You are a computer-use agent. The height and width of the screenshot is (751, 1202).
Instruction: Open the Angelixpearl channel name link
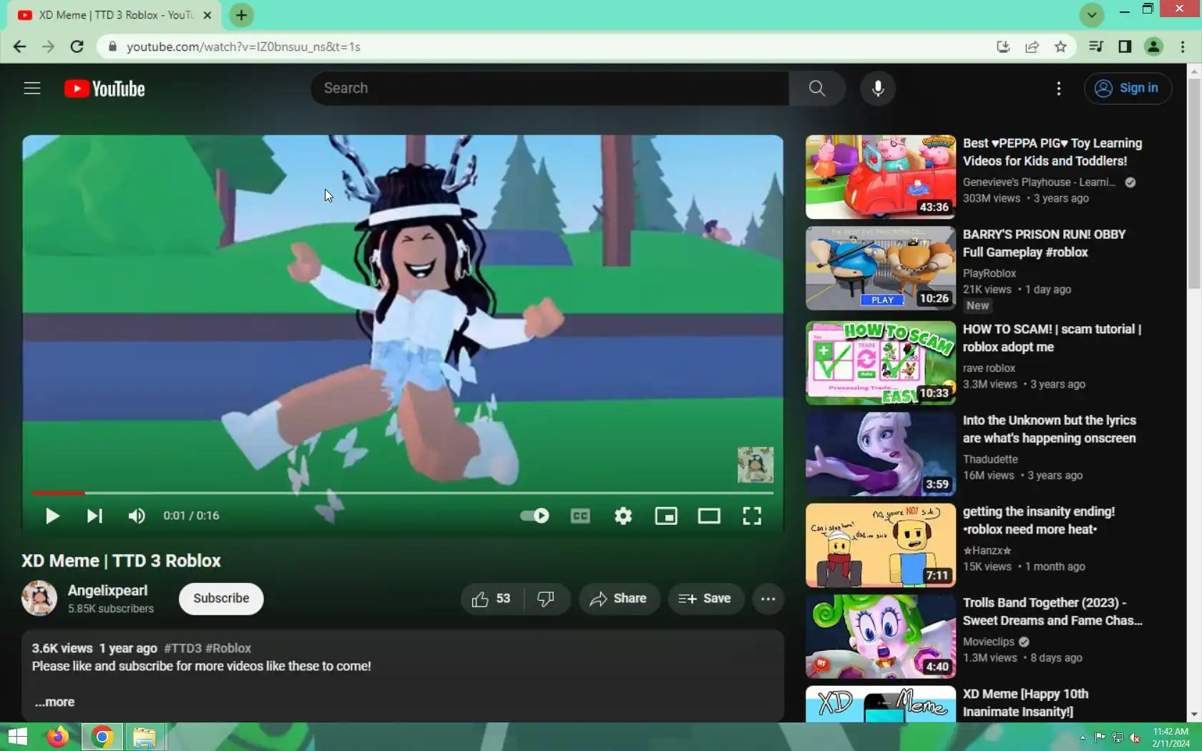click(x=107, y=590)
